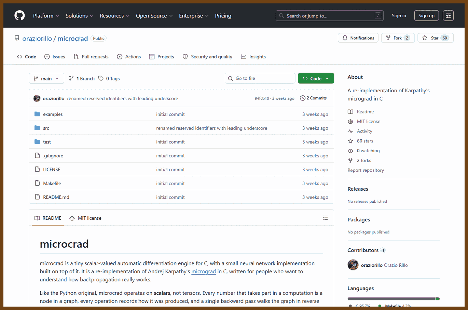The height and width of the screenshot is (310, 468).
Task: Click the Fork icon button
Action: [388, 38]
